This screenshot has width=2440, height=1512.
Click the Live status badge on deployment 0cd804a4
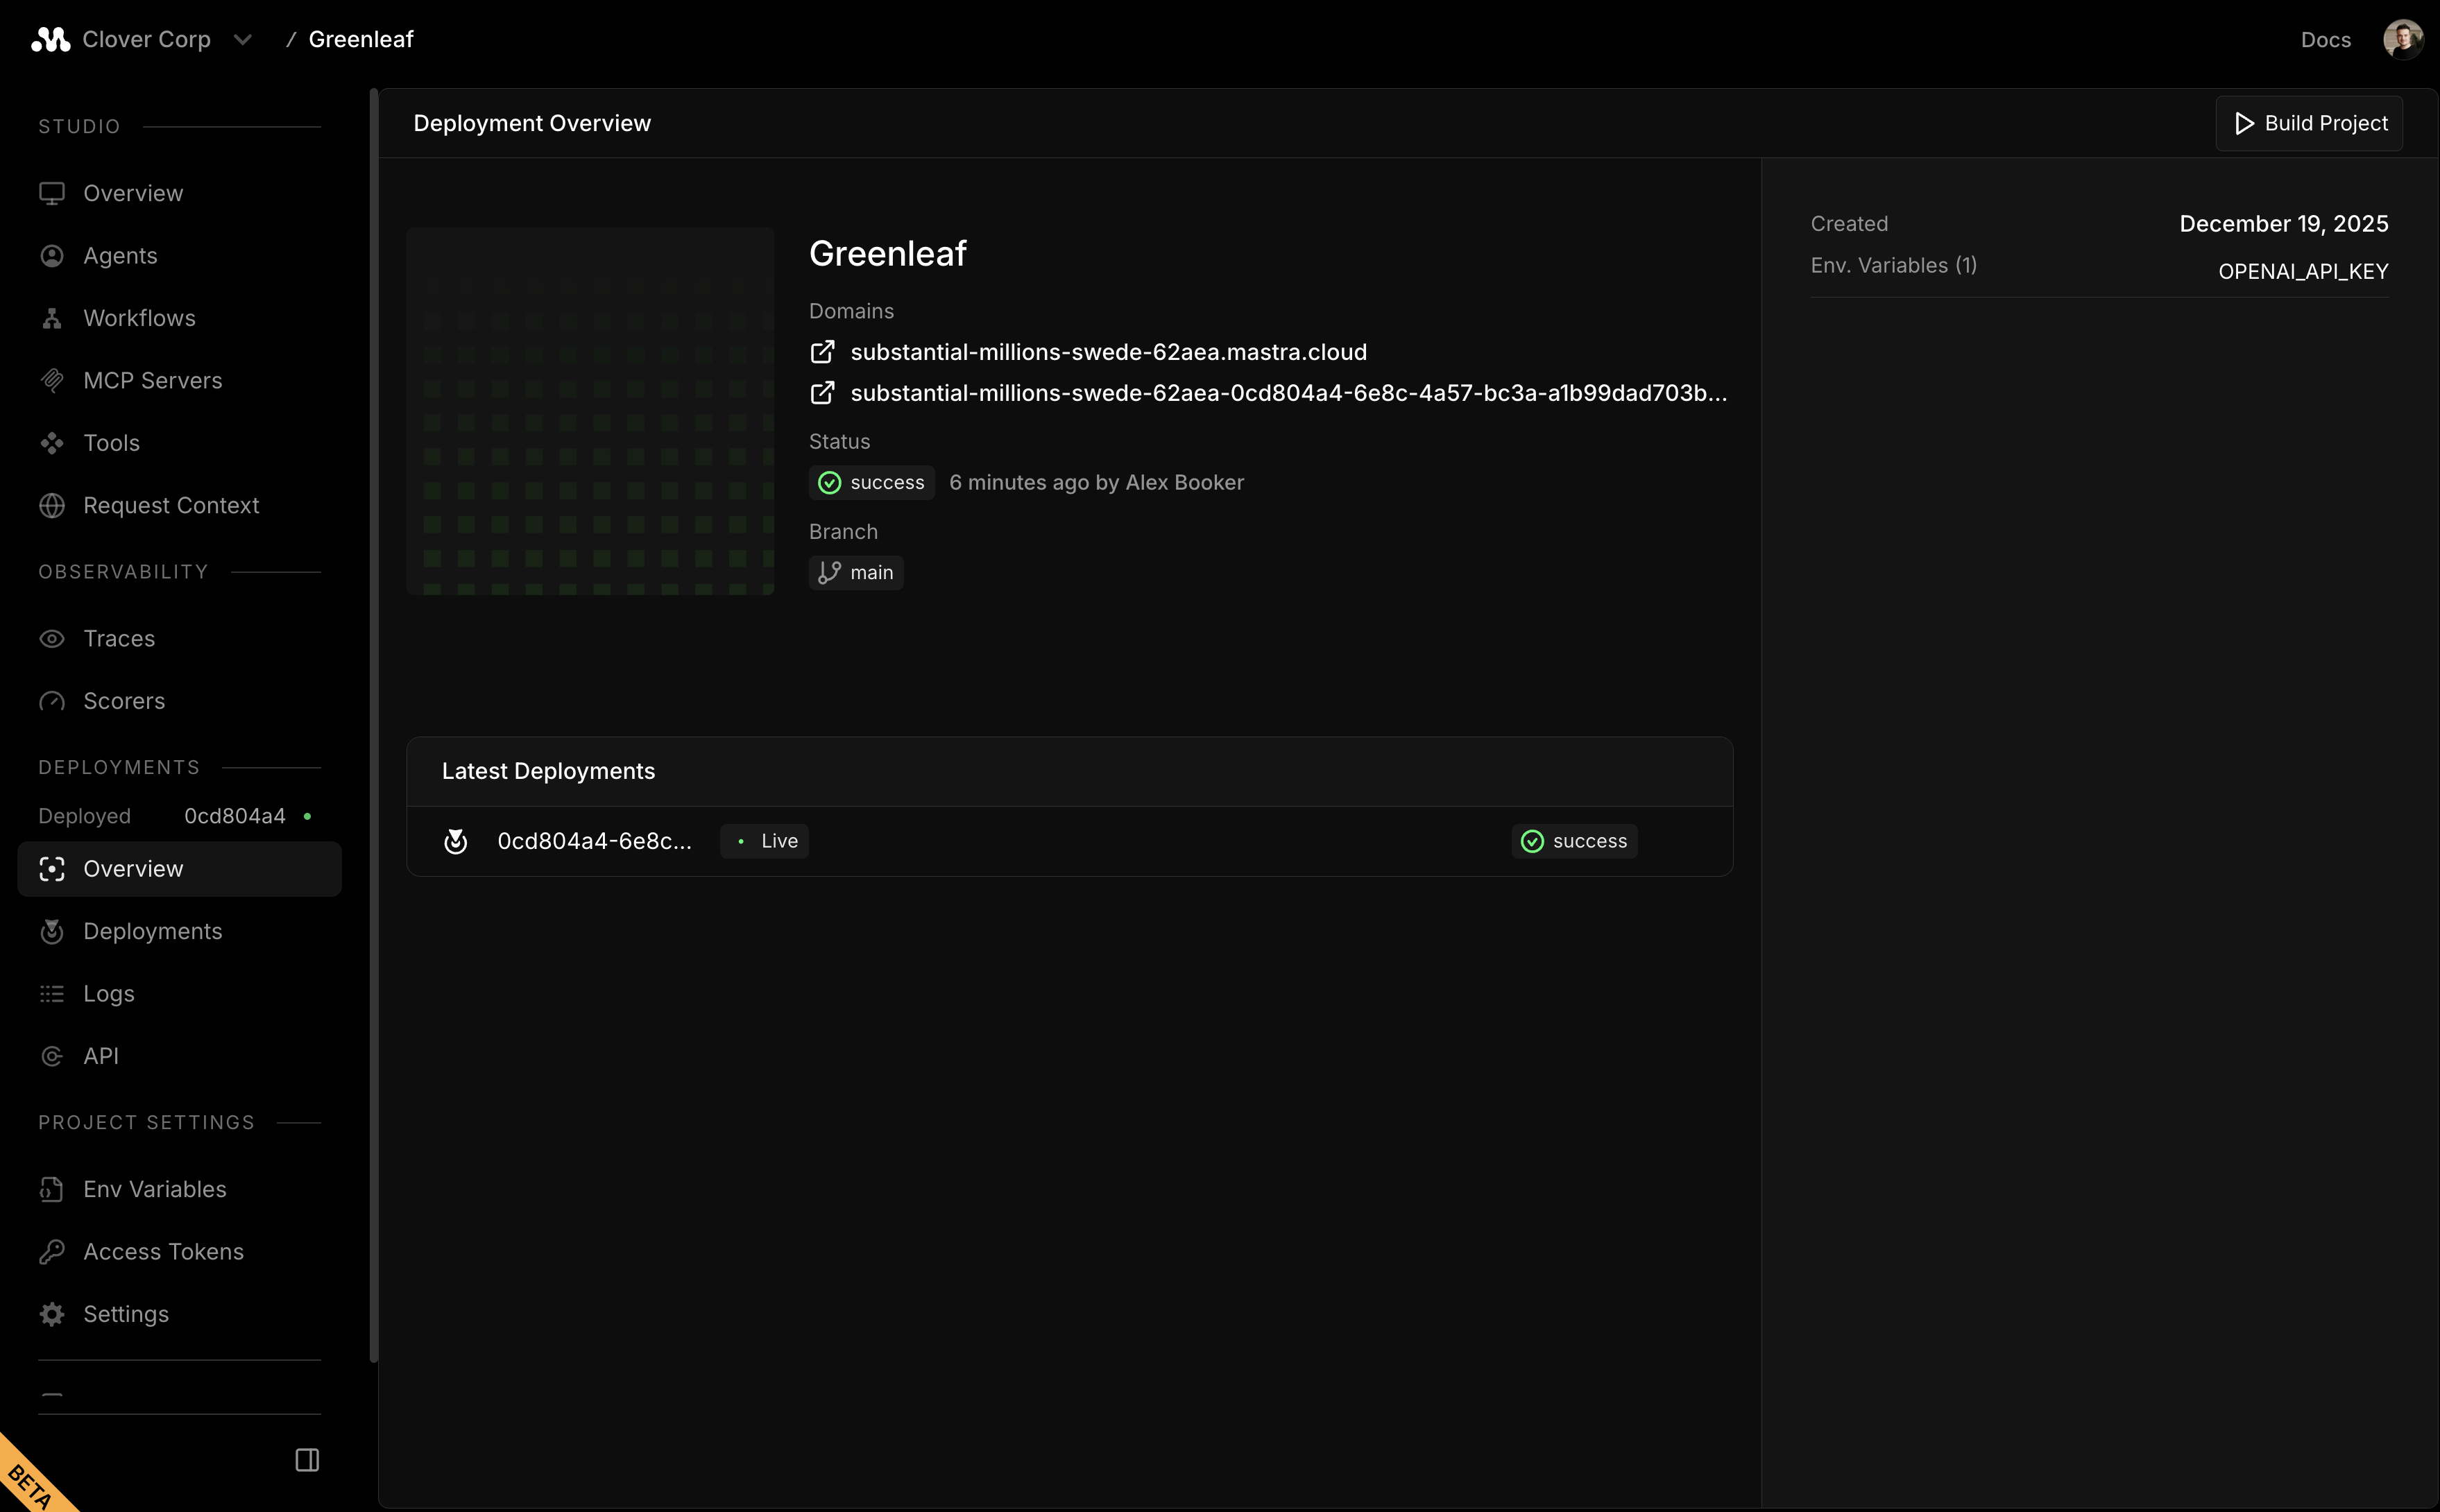[764, 840]
